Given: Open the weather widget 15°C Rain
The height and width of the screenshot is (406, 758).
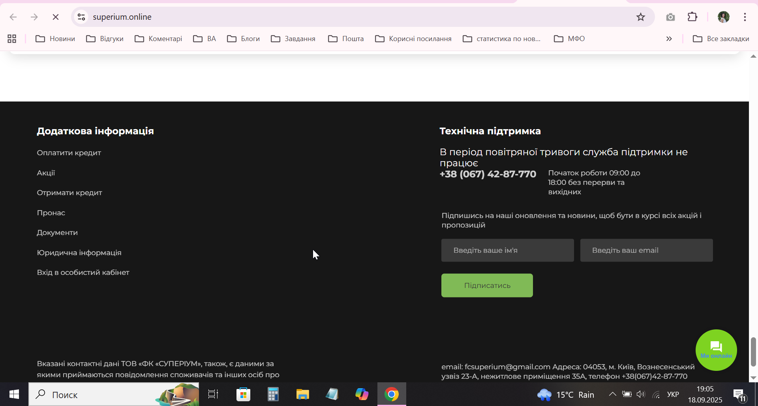Looking at the screenshot, I should coord(565,395).
